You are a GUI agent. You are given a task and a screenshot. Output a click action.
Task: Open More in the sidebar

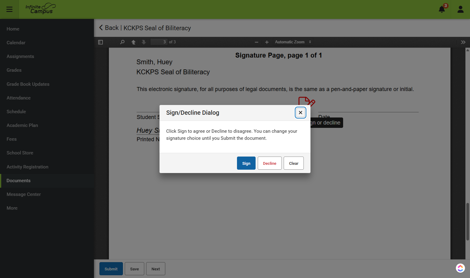(47, 208)
